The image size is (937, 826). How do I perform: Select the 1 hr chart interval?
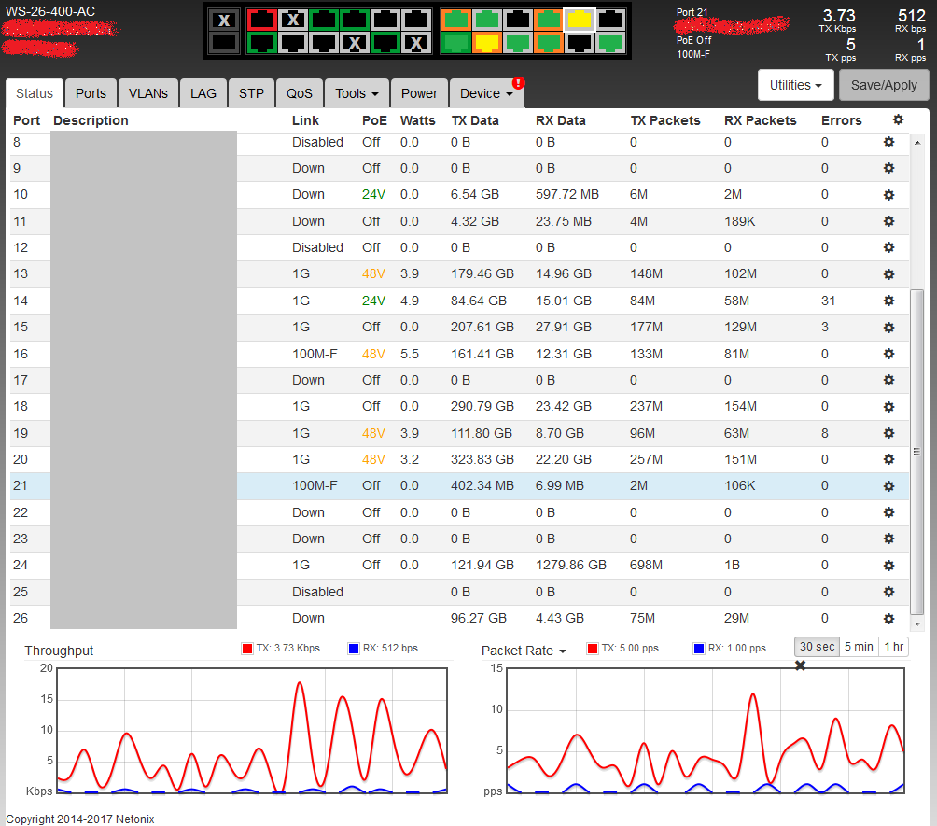[x=892, y=647]
